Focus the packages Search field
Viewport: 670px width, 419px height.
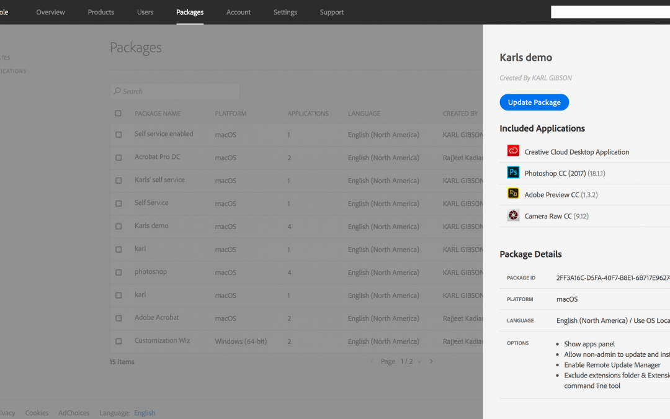[x=175, y=91]
